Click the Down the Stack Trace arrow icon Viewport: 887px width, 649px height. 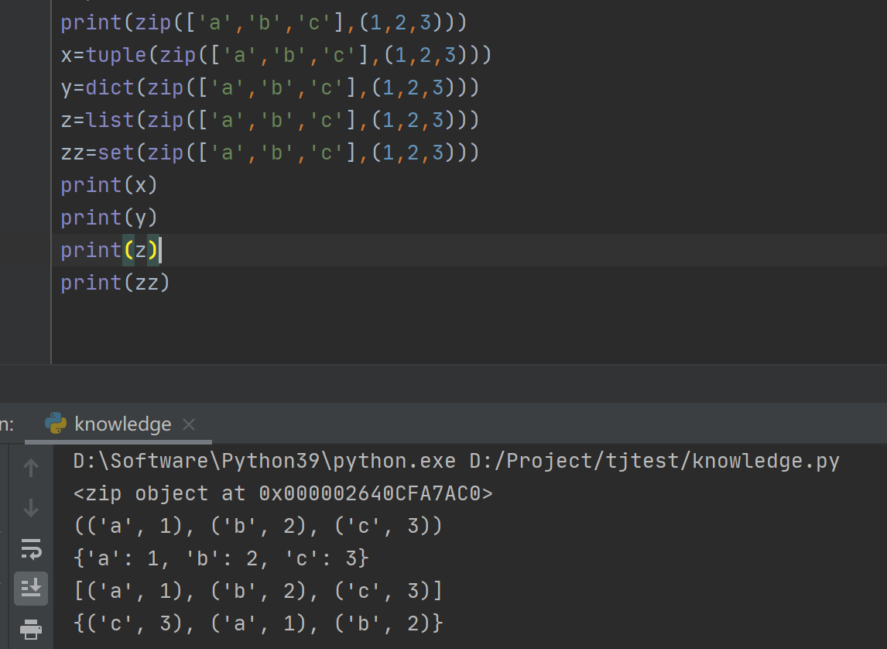30,509
